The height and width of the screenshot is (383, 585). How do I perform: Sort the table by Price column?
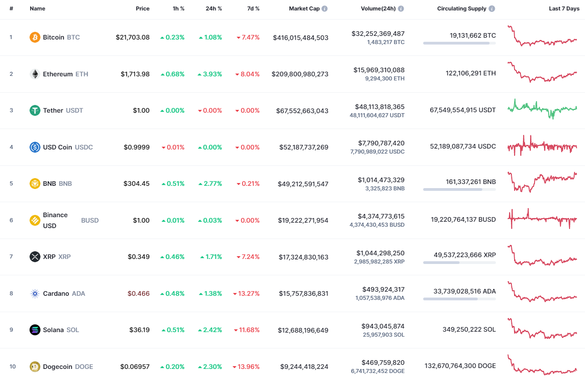[143, 8]
